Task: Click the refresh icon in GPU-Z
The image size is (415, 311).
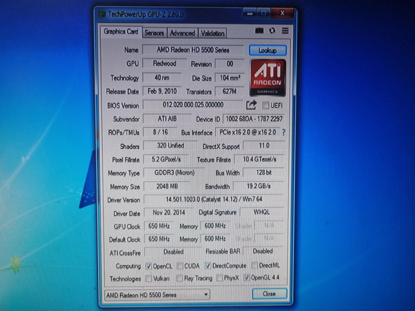Action: click(x=272, y=31)
